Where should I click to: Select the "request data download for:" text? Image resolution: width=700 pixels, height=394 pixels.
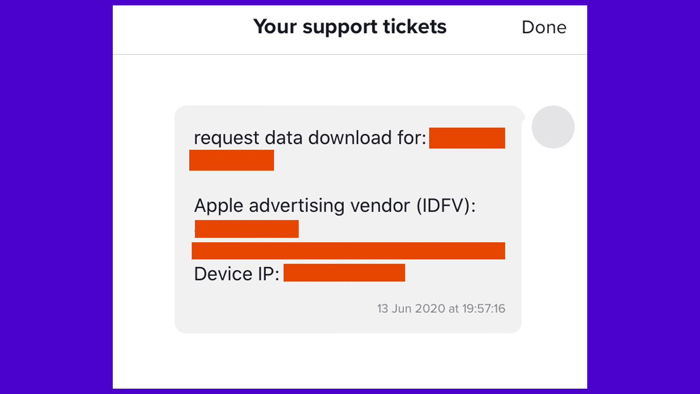(x=310, y=138)
